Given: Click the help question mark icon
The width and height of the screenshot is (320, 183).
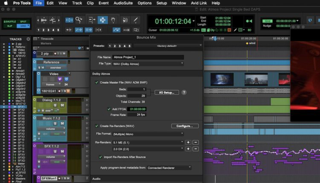Looking at the screenshot, I should coord(184,92).
